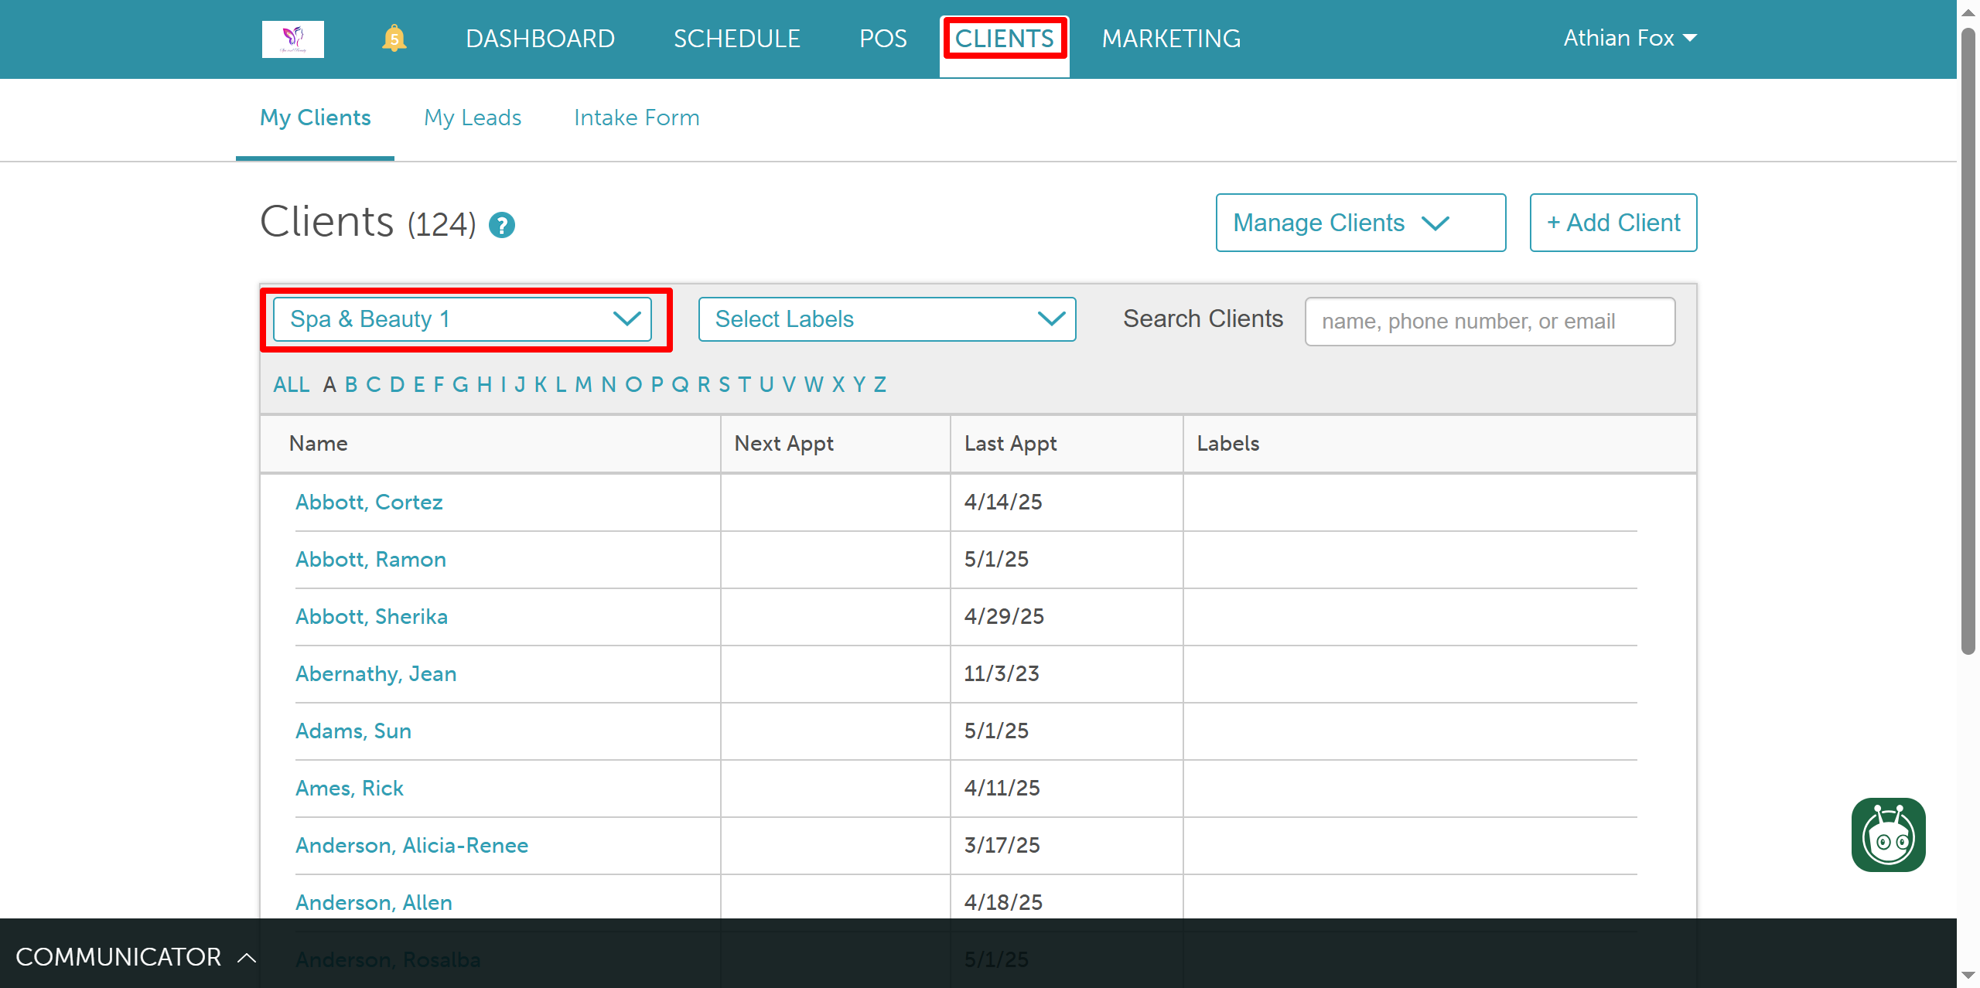Expand the Select Labels dropdown
The width and height of the screenshot is (1980, 988).
tap(886, 319)
